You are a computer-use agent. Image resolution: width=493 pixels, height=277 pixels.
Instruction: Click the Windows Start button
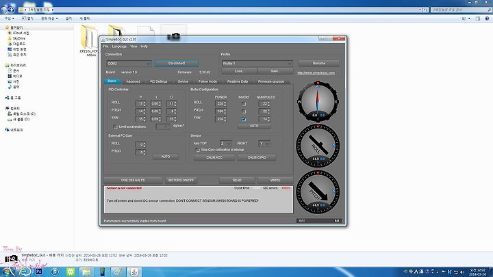[6, 272]
